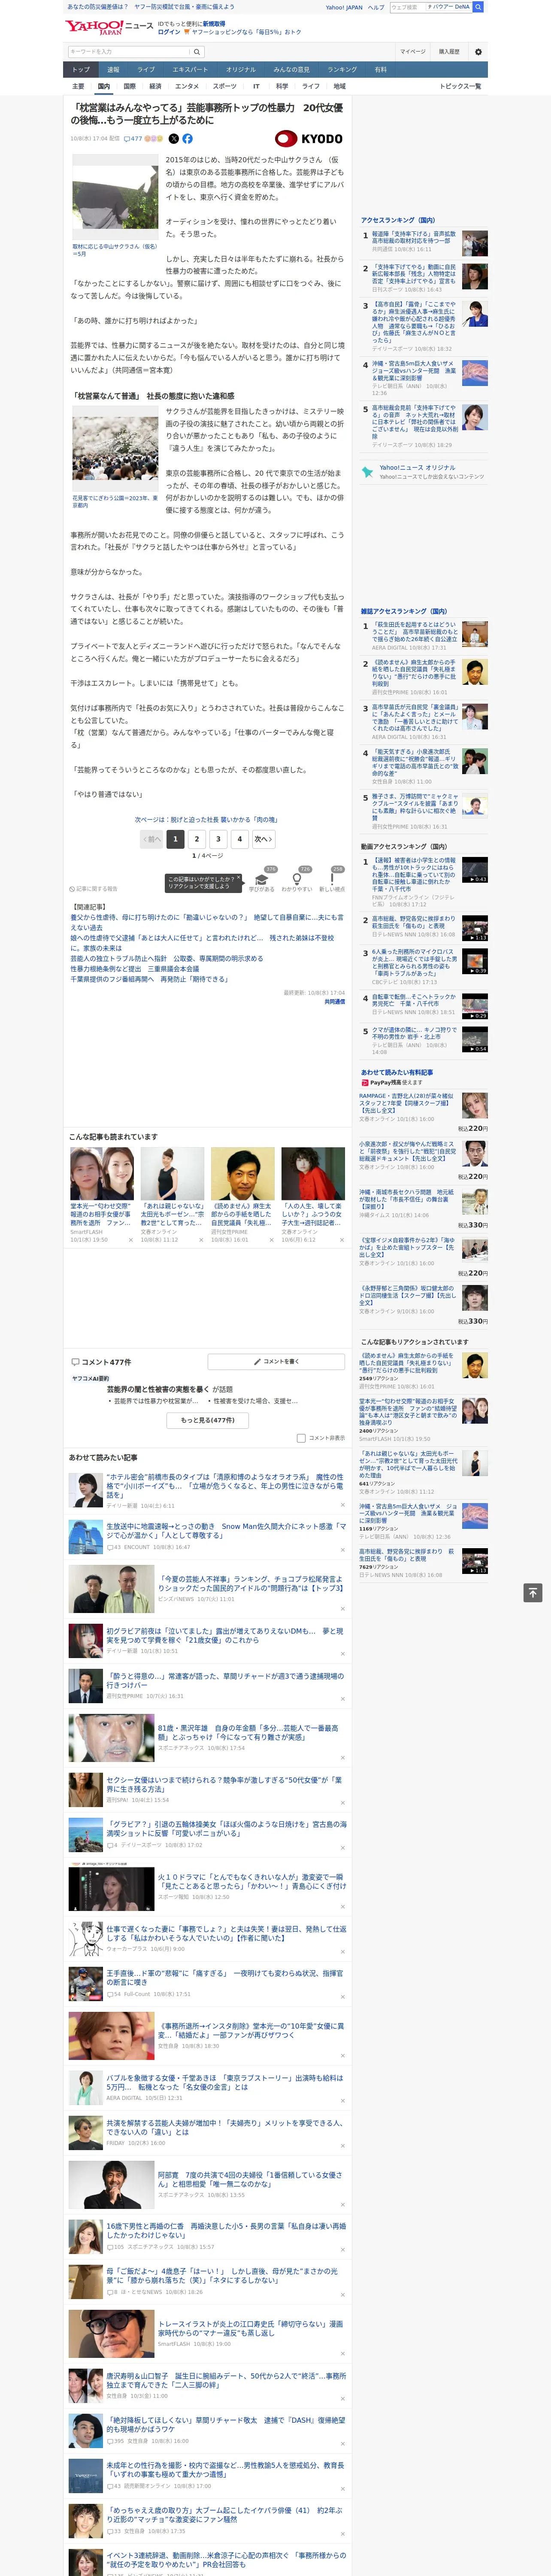The height and width of the screenshot is (2576, 551).
Task: Go to article page 2
Action: click(197, 839)
